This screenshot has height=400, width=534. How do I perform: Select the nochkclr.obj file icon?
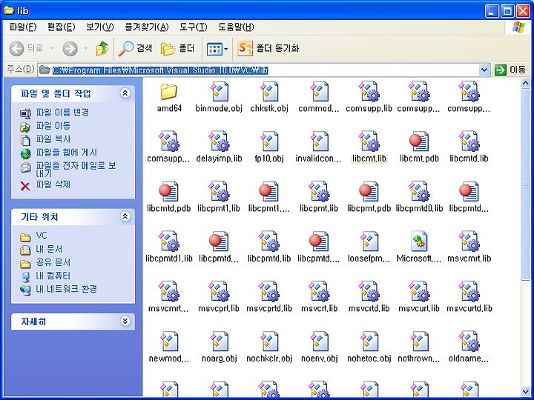click(x=269, y=341)
